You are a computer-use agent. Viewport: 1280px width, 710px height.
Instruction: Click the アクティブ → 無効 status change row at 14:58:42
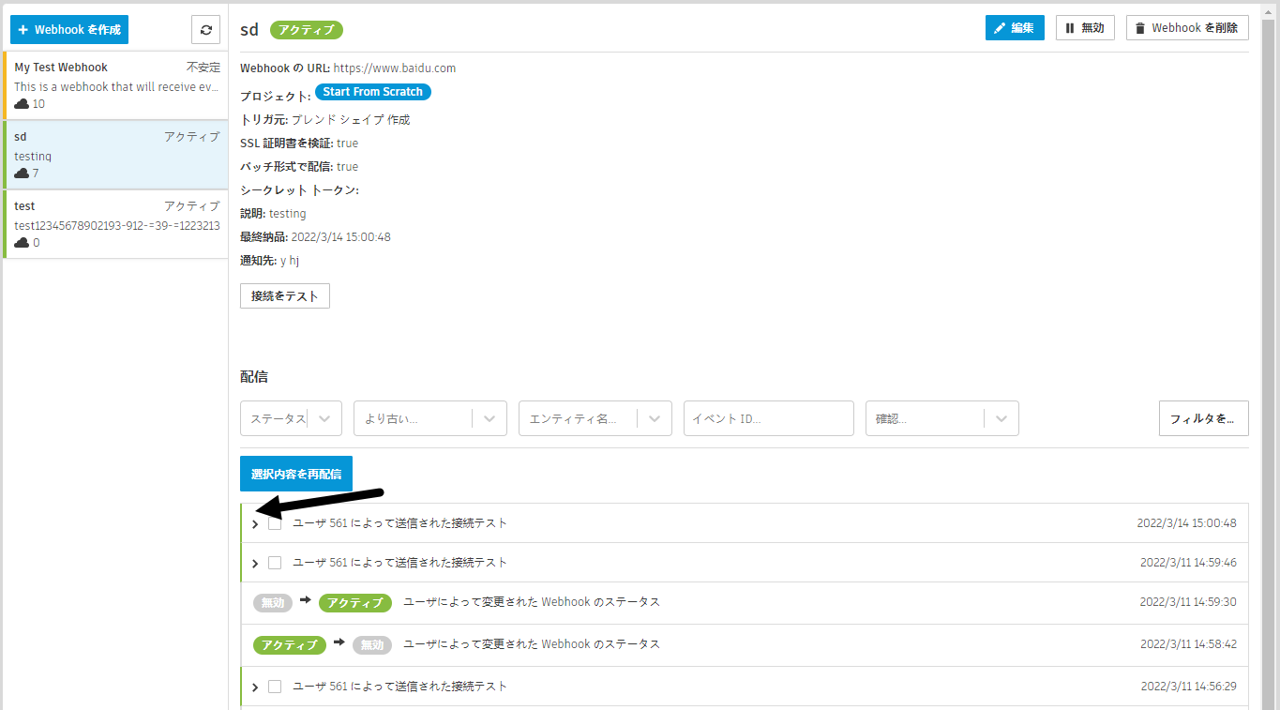coord(745,644)
